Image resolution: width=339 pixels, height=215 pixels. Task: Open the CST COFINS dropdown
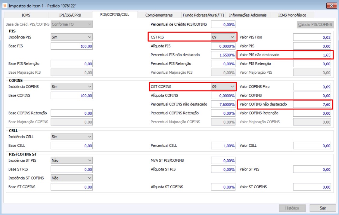(223, 87)
